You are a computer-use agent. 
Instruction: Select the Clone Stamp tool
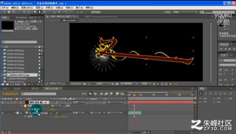pyautogui.click(x=55, y=12)
